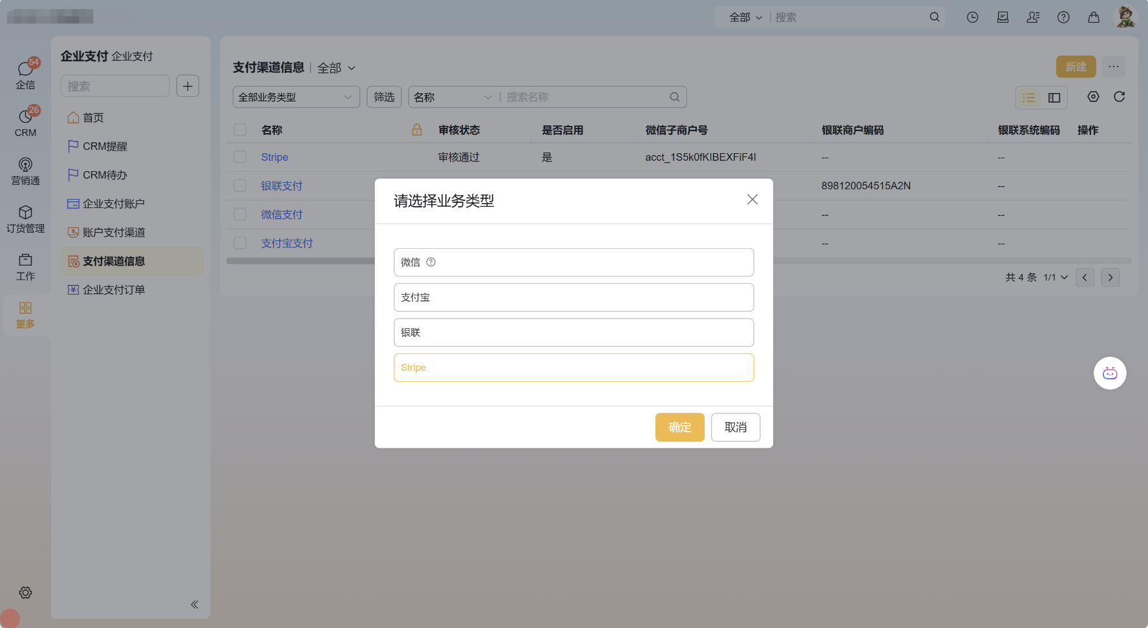Check the 银联支付 row checkbox

pyautogui.click(x=240, y=185)
